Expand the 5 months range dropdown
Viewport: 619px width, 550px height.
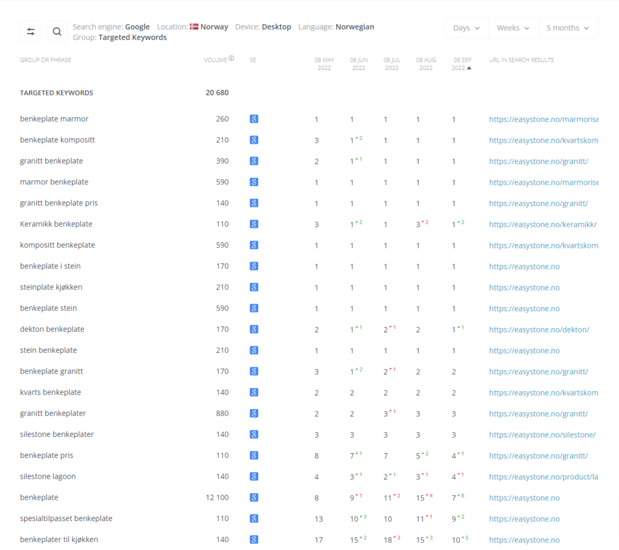(568, 28)
